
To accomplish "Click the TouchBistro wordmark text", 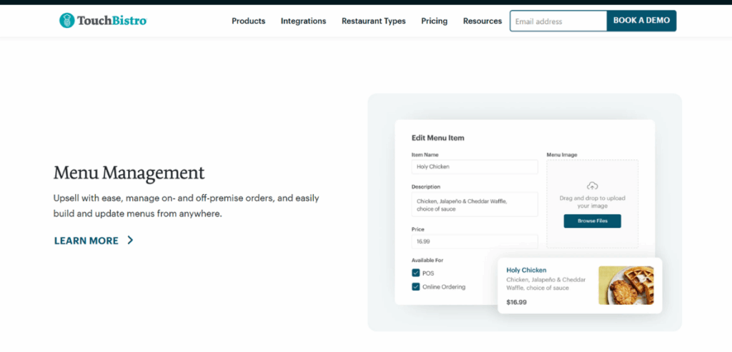I will 112,21.
